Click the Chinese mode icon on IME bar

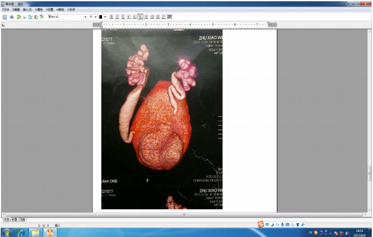[267, 224]
